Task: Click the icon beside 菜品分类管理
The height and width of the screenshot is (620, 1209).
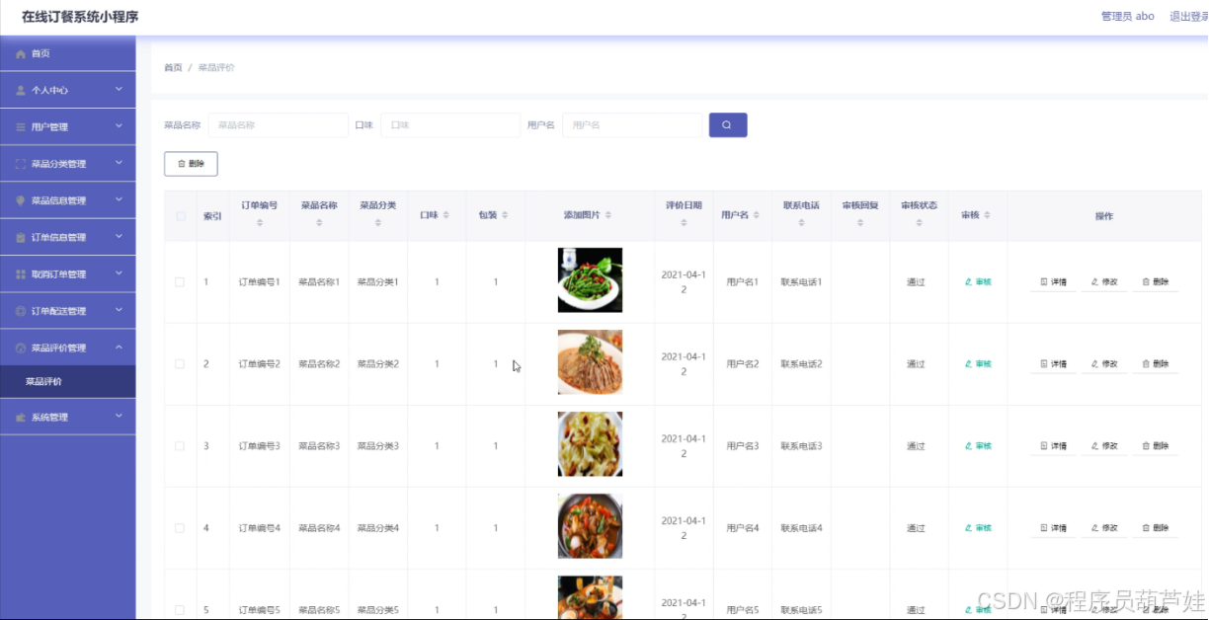Action: tap(21, 164)
